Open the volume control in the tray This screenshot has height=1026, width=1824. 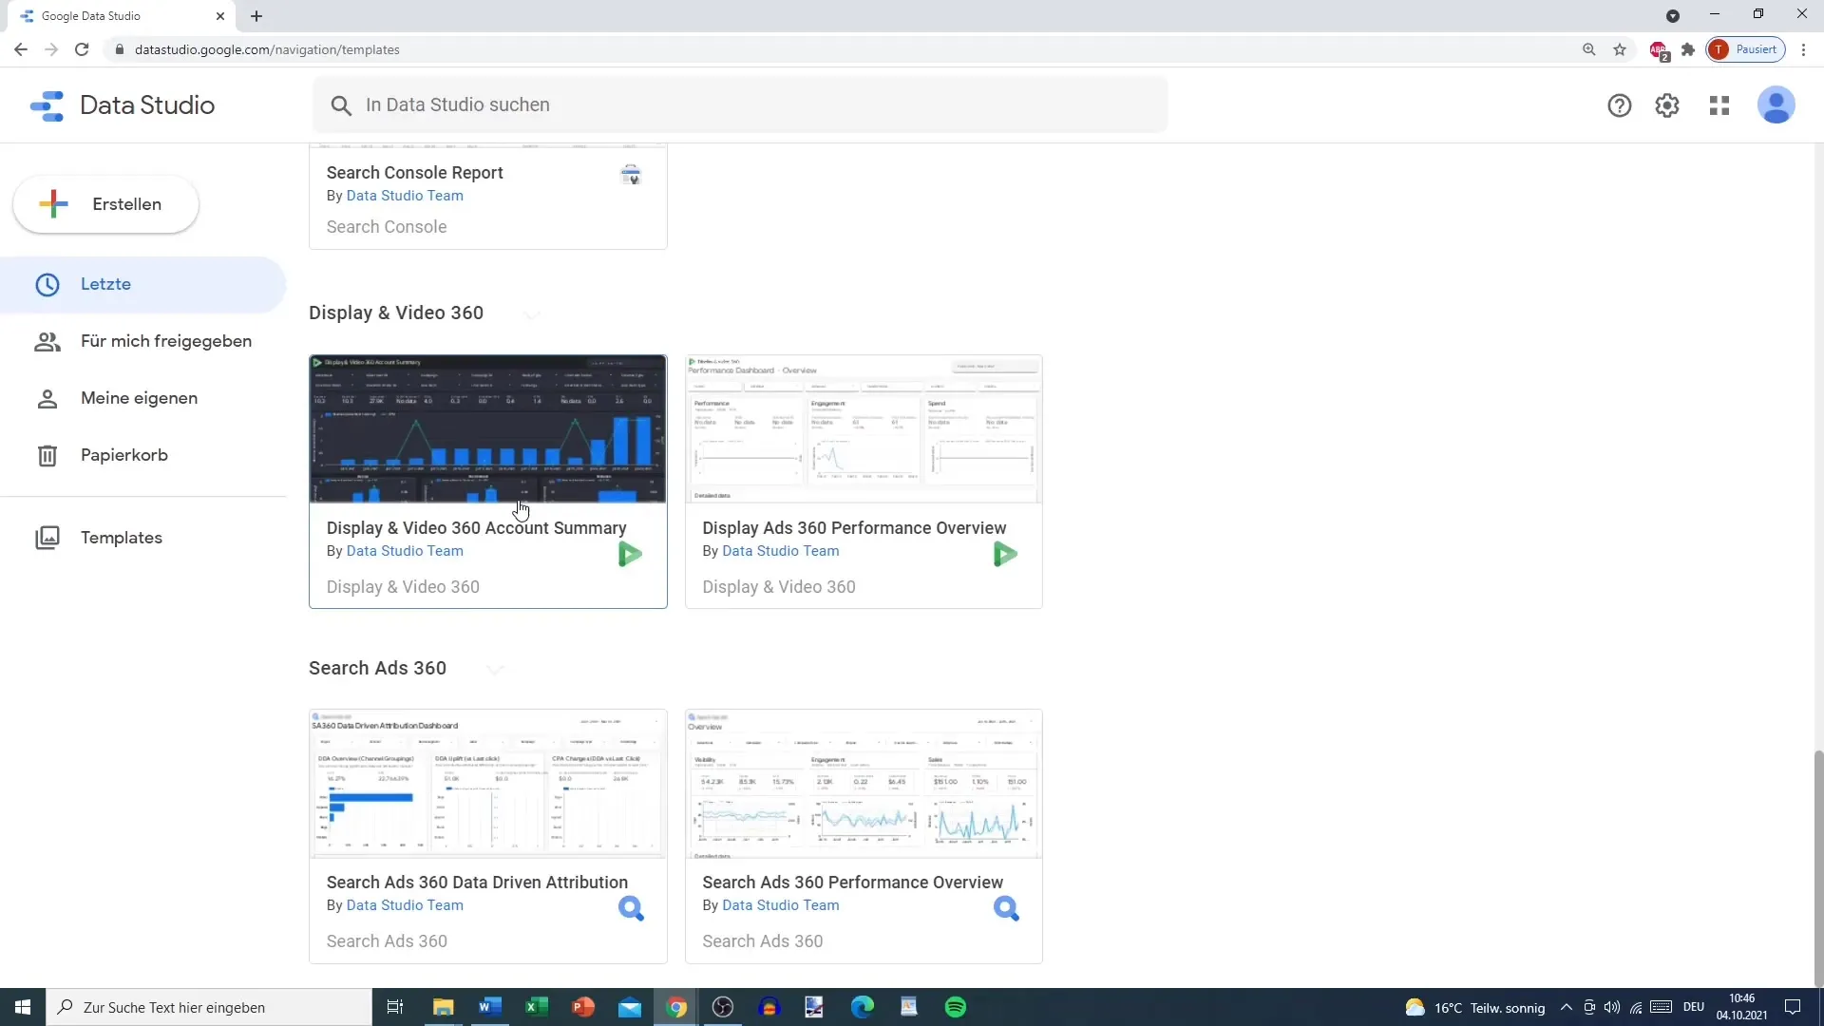pos(1612,1007)
